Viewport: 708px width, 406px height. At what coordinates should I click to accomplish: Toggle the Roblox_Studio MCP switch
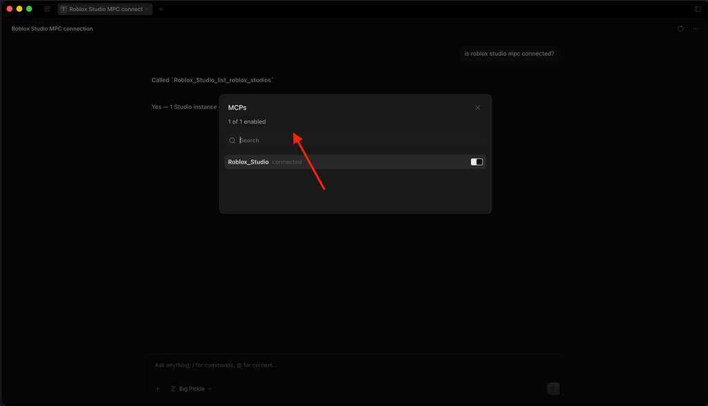(x=476, y=162)
